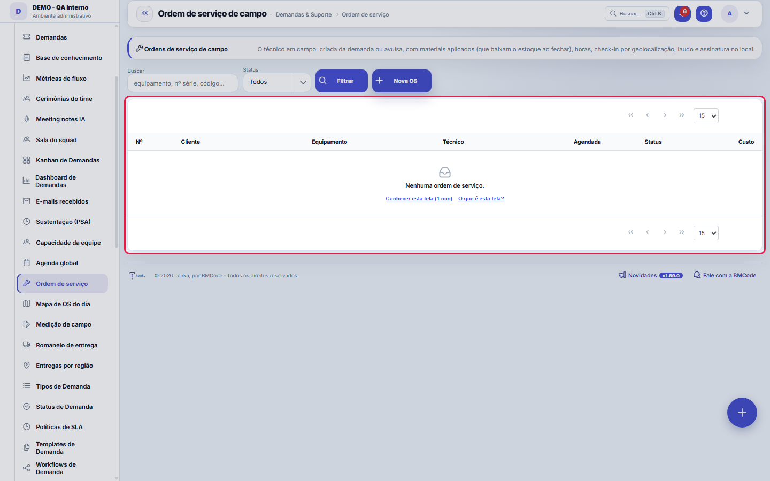Open top page-size dropdown showing 15
Screen dimensions: 770x481
[x=706, y=116]
